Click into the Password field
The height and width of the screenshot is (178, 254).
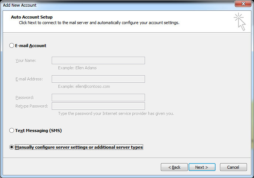pyautogui.click(x=98, y=98)
